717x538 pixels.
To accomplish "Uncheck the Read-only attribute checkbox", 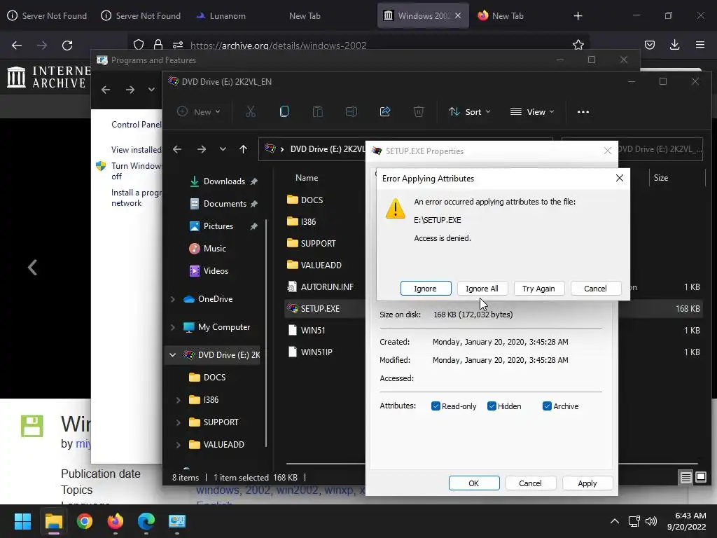I will click(436, 406).
